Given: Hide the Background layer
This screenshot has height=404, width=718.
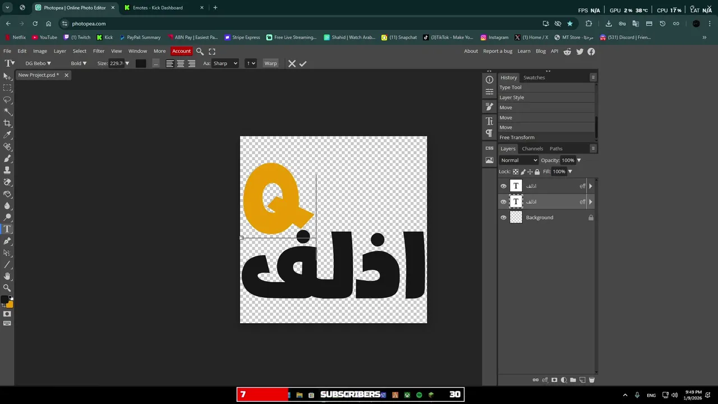Looking at the screenshot, I should point(503,218).
